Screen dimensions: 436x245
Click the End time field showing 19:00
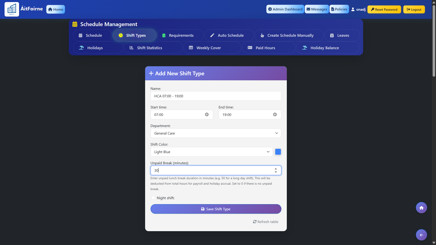[x=250, y=115]
